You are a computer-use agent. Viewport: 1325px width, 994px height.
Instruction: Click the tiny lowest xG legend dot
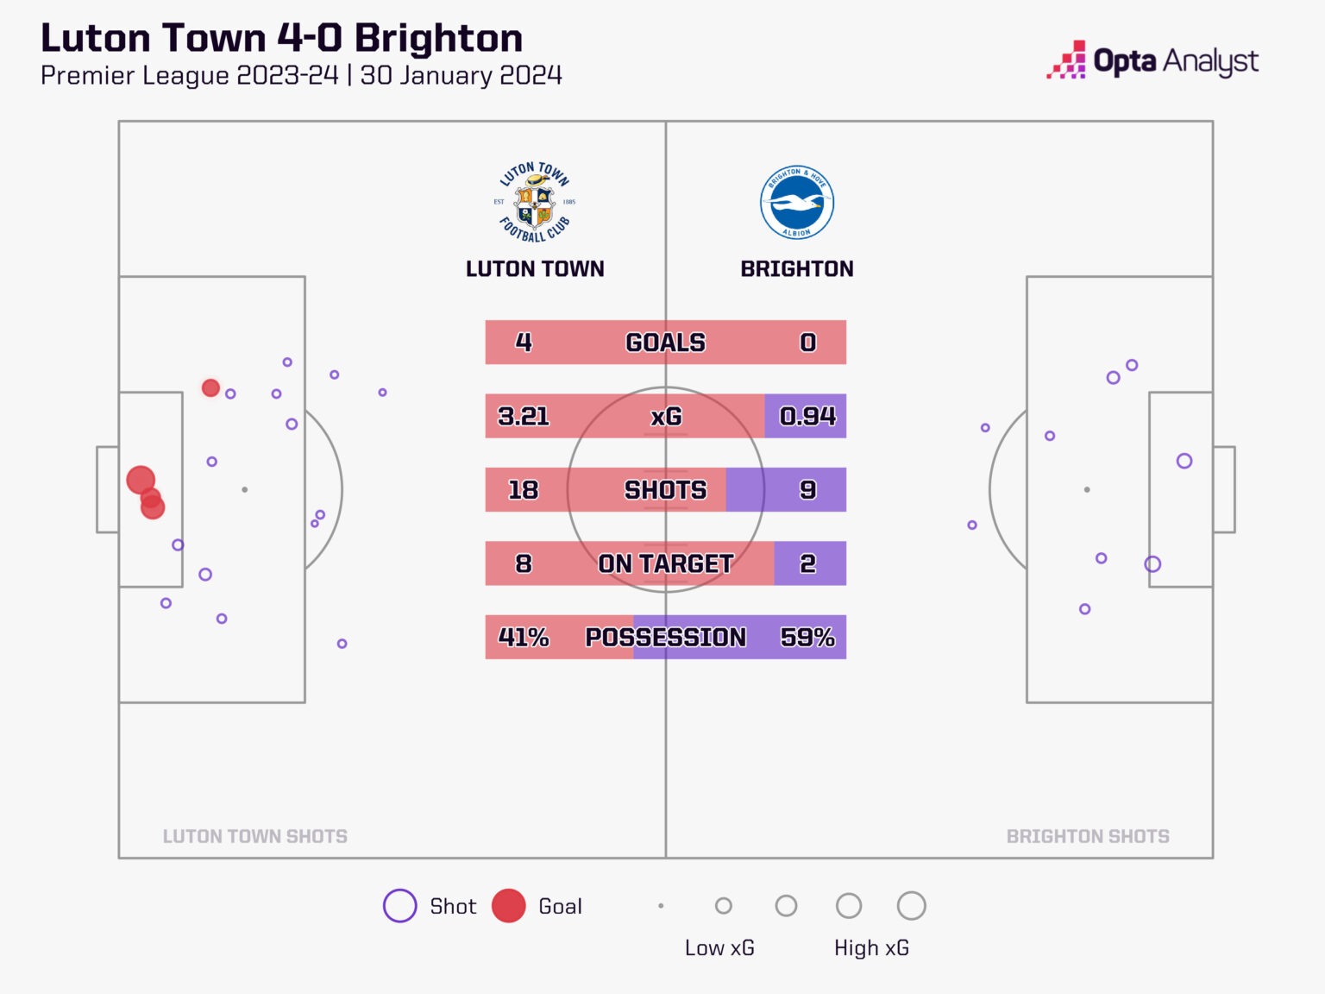click(x=661, y=906)
